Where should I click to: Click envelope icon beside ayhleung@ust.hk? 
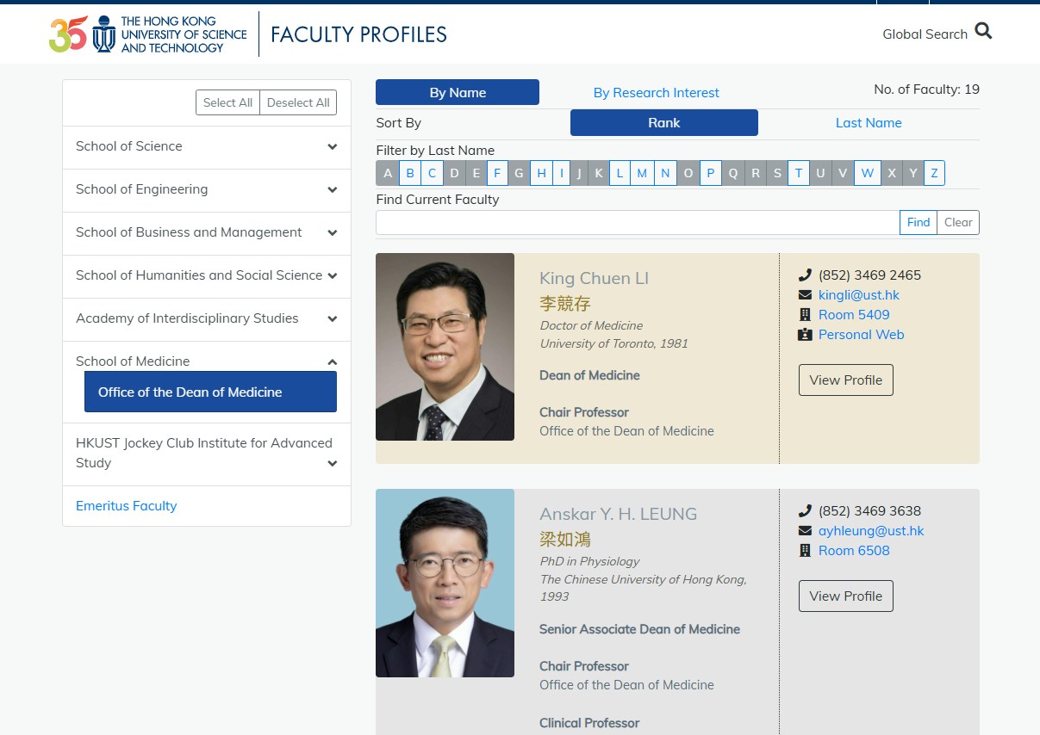(x=805, y=531)
